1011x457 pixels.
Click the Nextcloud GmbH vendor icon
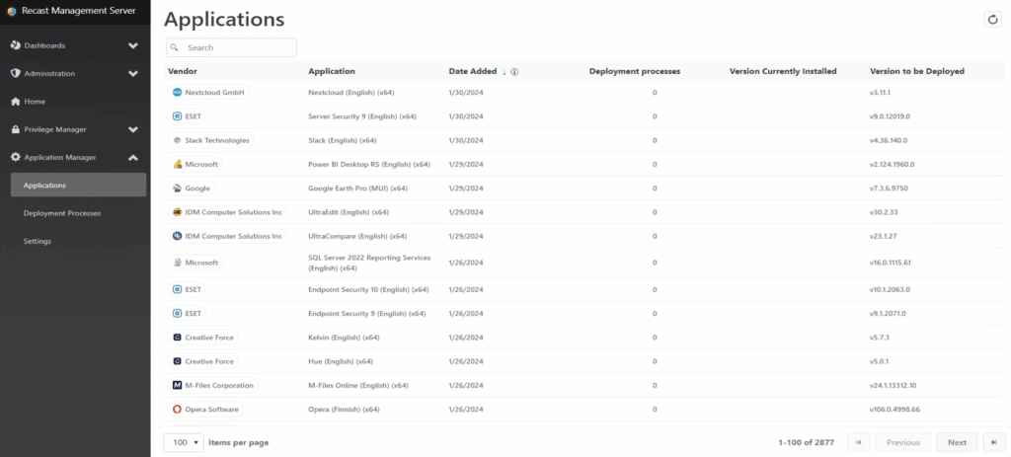pos(178,92)
